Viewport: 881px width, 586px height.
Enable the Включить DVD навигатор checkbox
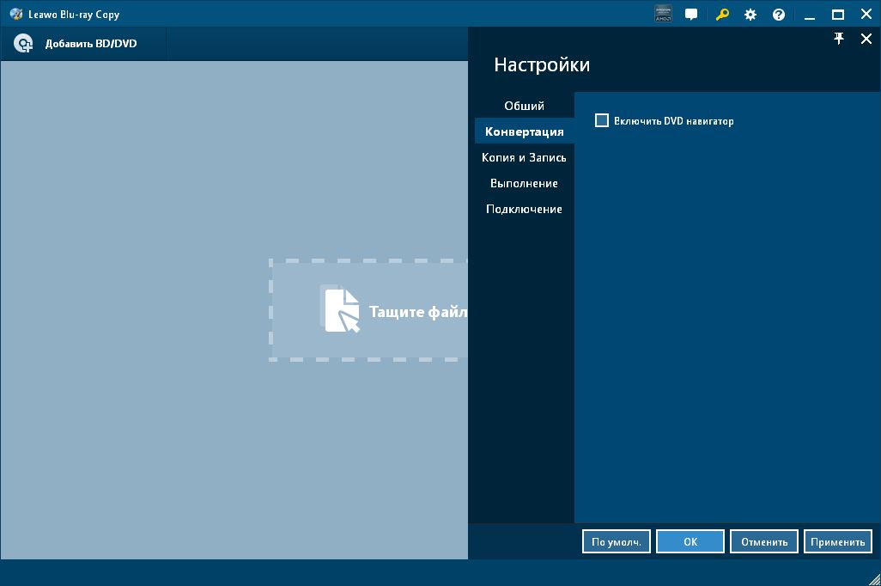(x=602, y=120)
